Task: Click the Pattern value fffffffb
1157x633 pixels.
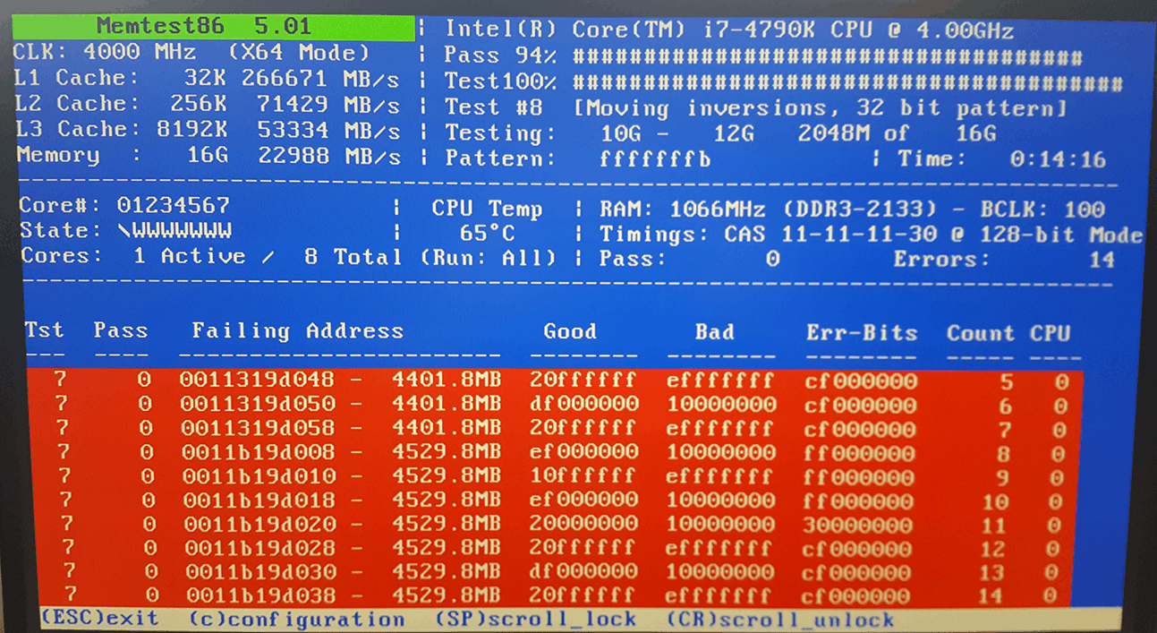Action: pos(656,159)
